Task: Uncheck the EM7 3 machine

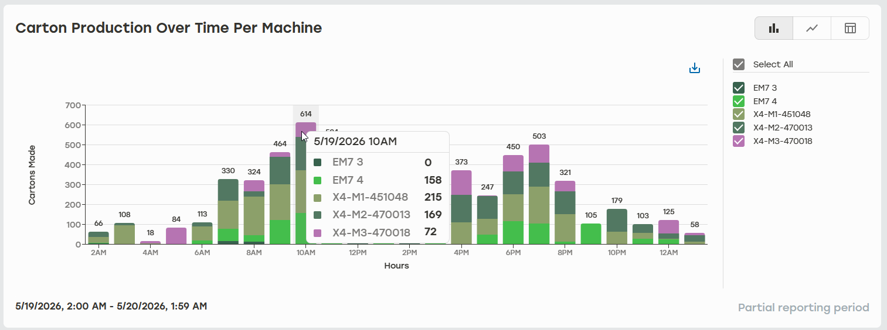Action: [x=739, y=88]
